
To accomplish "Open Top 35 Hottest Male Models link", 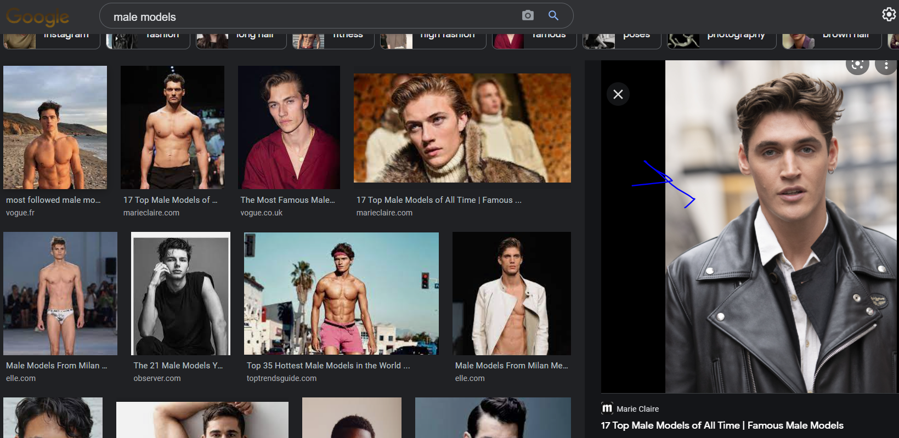I will pyautogui.click(x=328, y=366).
